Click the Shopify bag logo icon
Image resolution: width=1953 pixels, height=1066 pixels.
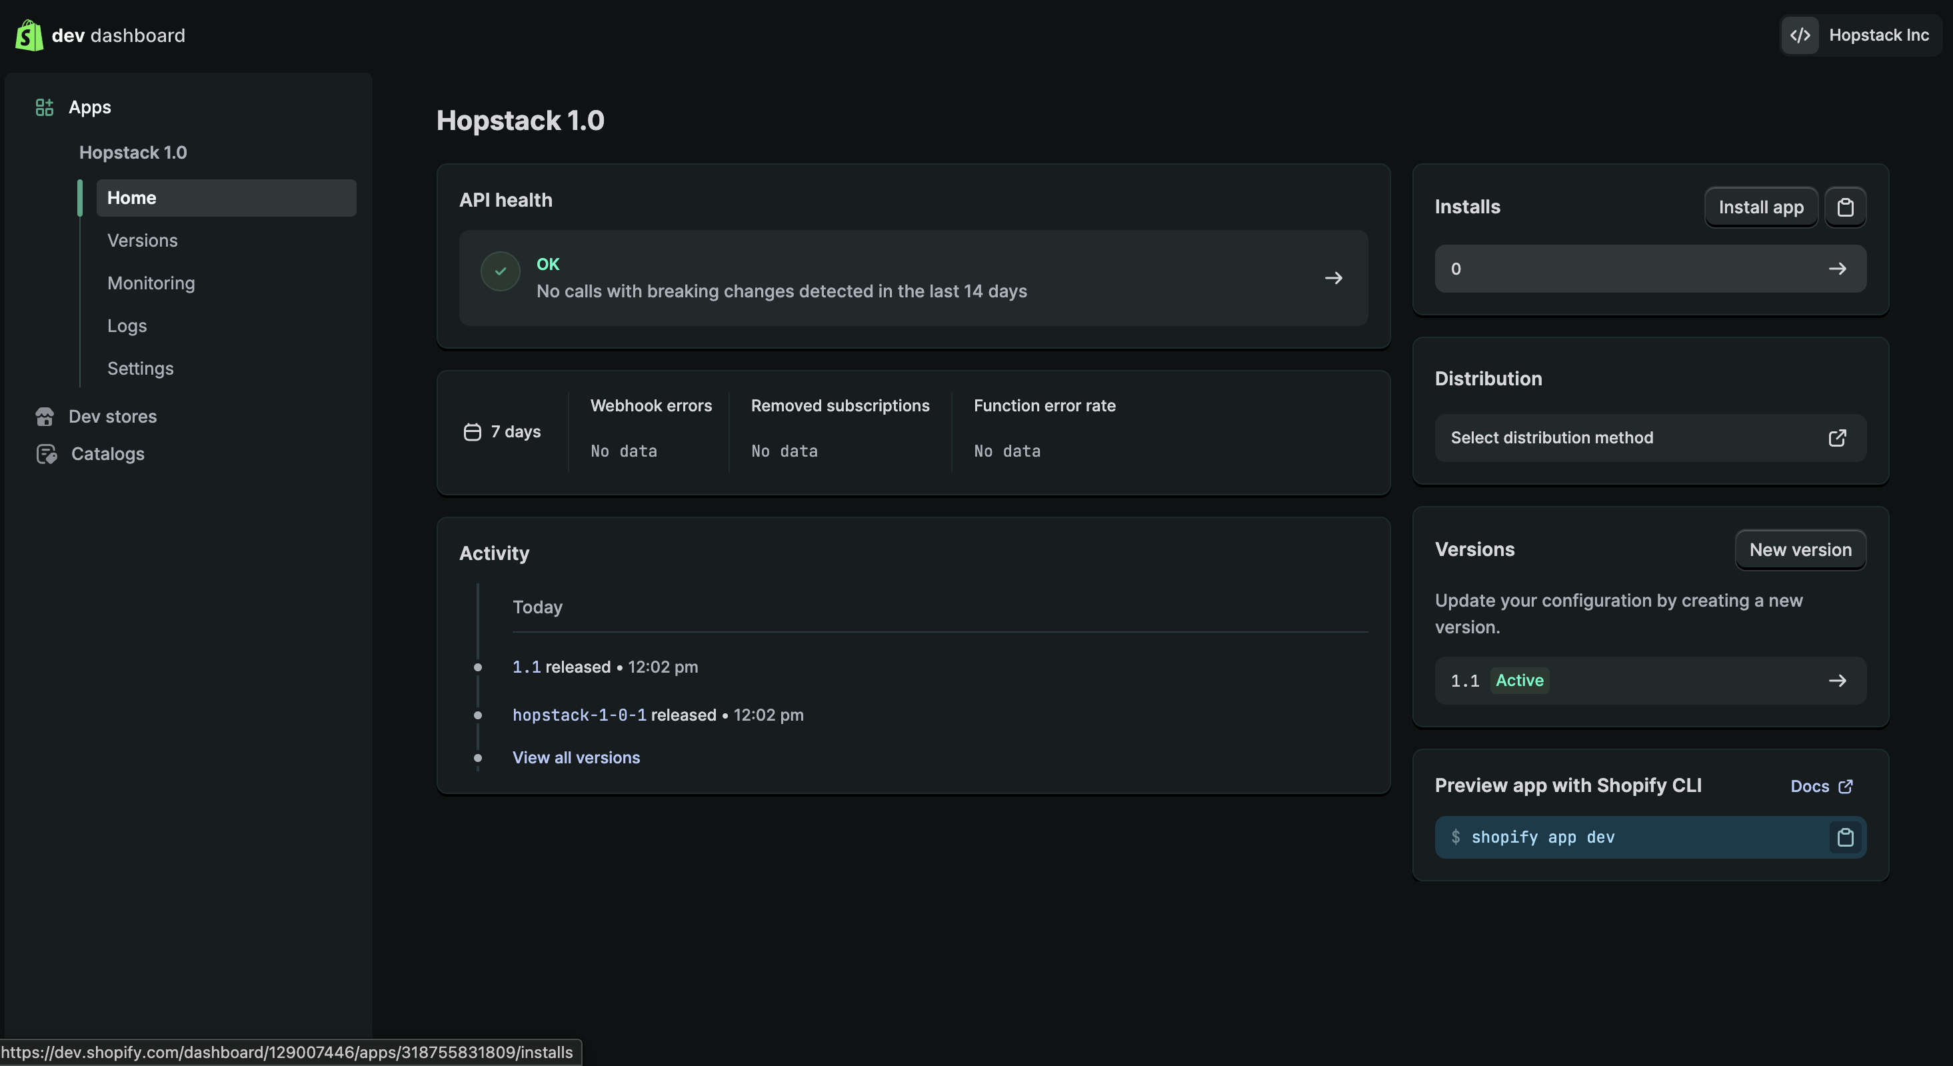click(x=29, y=35)
